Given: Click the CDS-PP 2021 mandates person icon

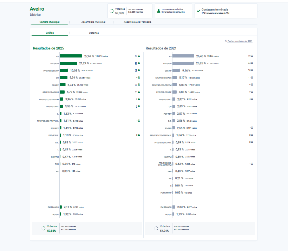Looking at the screenshot, I should [252, 70].
